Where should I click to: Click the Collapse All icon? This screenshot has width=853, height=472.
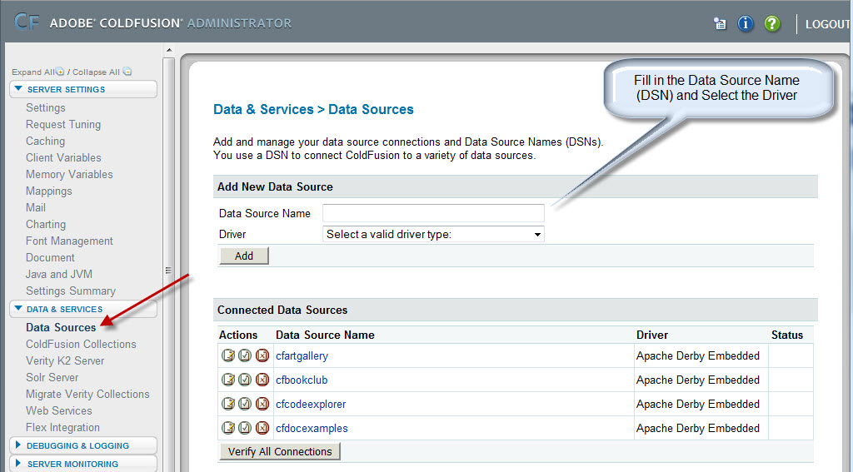[127, 72]
